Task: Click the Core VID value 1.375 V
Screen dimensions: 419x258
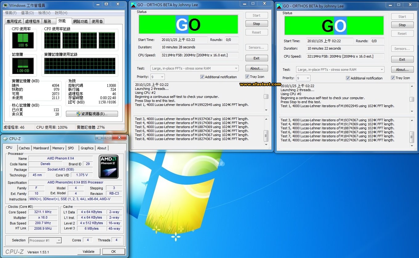Action: 82,175
